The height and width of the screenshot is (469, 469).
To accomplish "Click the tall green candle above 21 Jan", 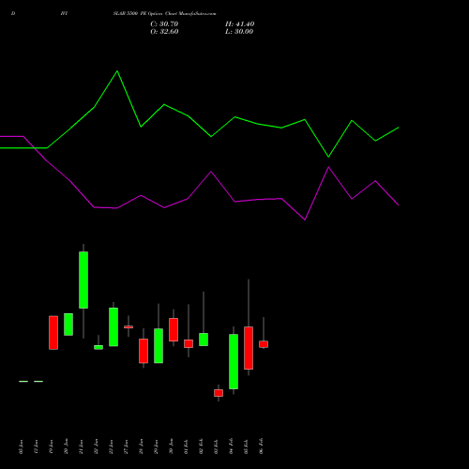I will [x=83, y=280].
